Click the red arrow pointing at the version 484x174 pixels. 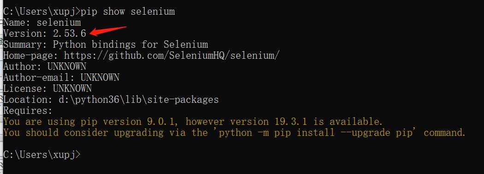[108, 31]
